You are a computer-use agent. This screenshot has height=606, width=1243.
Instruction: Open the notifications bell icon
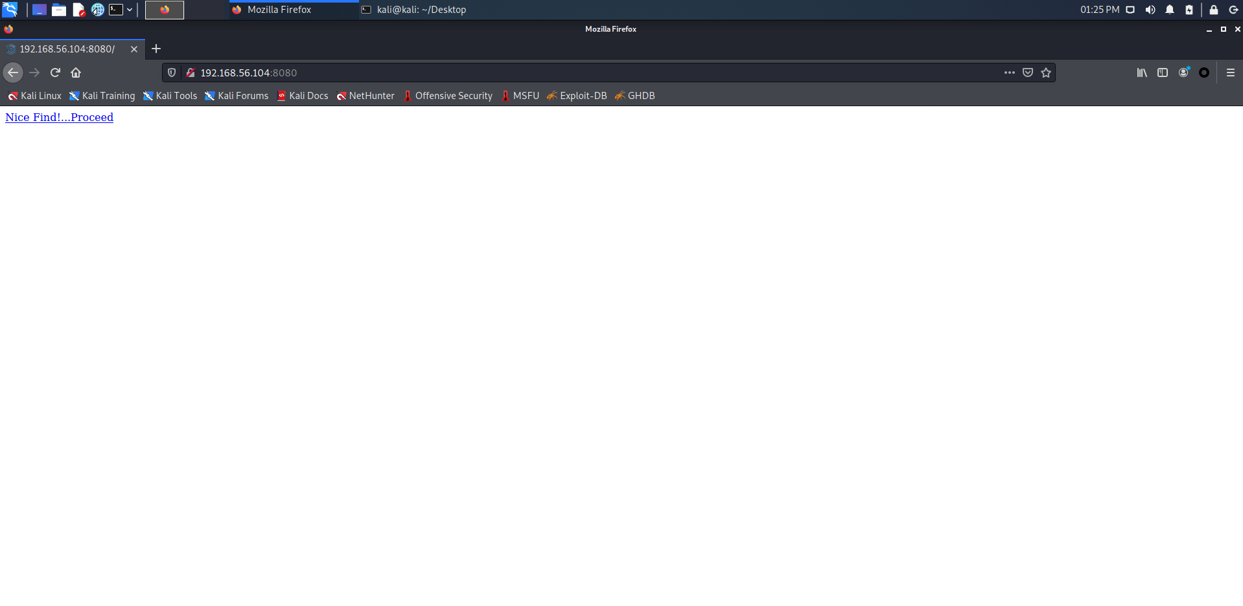(x=1170, y=10)
